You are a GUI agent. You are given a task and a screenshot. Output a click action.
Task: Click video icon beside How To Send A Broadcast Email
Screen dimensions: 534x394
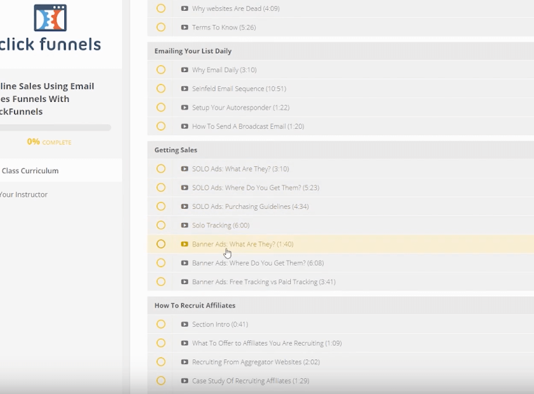point(184,126)
